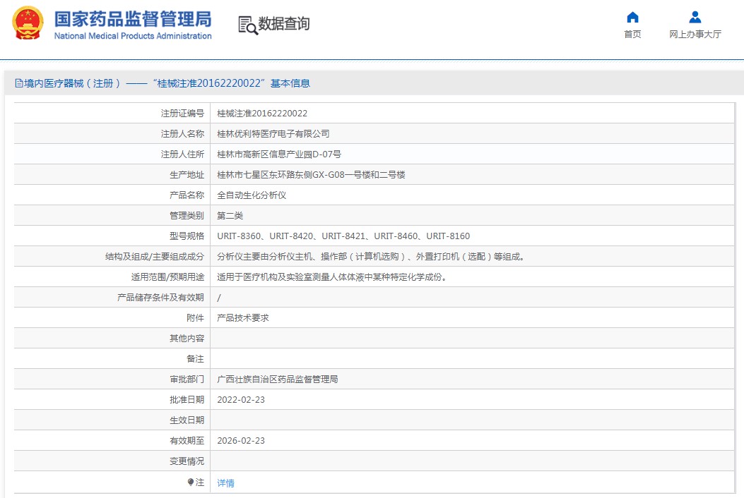Click the 备注 field label

[196, 359]
